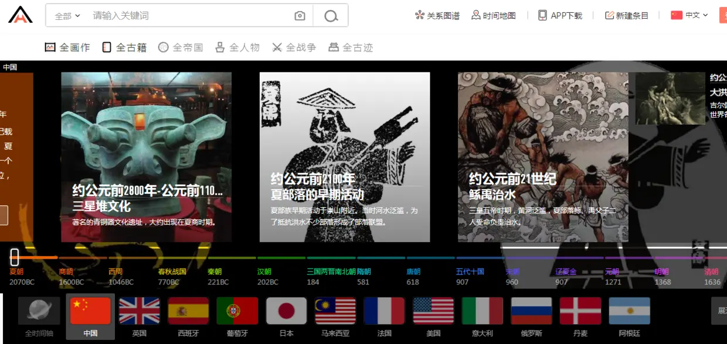The image size is (727, 344).
Task: Jump to 五代十国 907 on timeline
Action: (x=470, y=277)
